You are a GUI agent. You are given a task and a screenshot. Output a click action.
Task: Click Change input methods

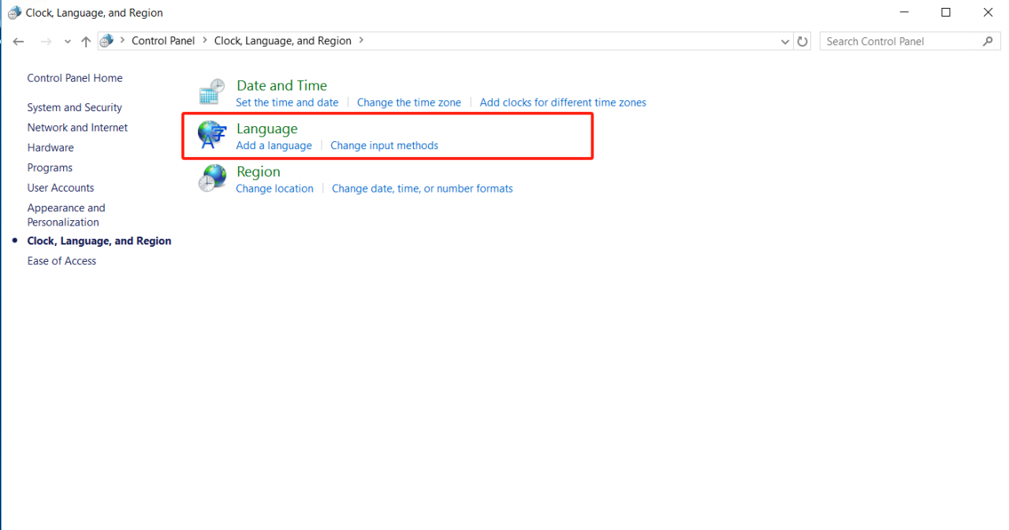pos(384,145)
